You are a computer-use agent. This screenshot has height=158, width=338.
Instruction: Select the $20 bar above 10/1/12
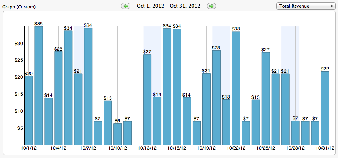click(29, 110)
